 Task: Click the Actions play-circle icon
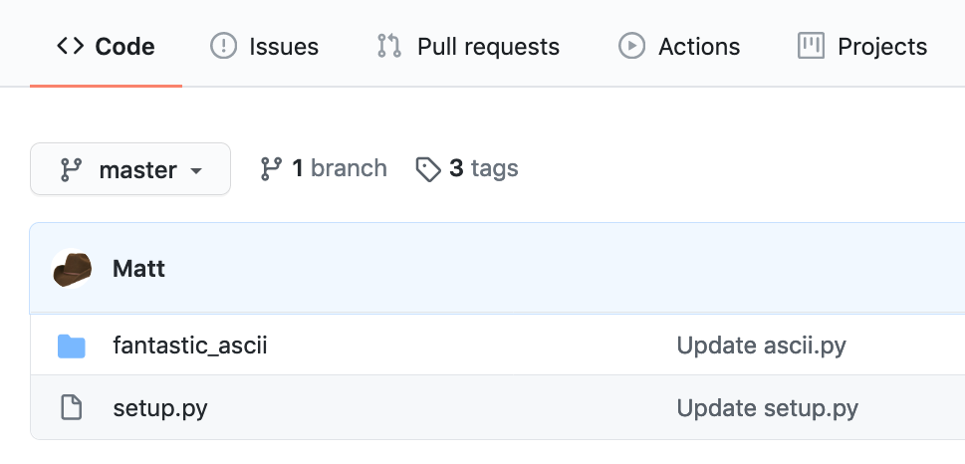point(631,46)
